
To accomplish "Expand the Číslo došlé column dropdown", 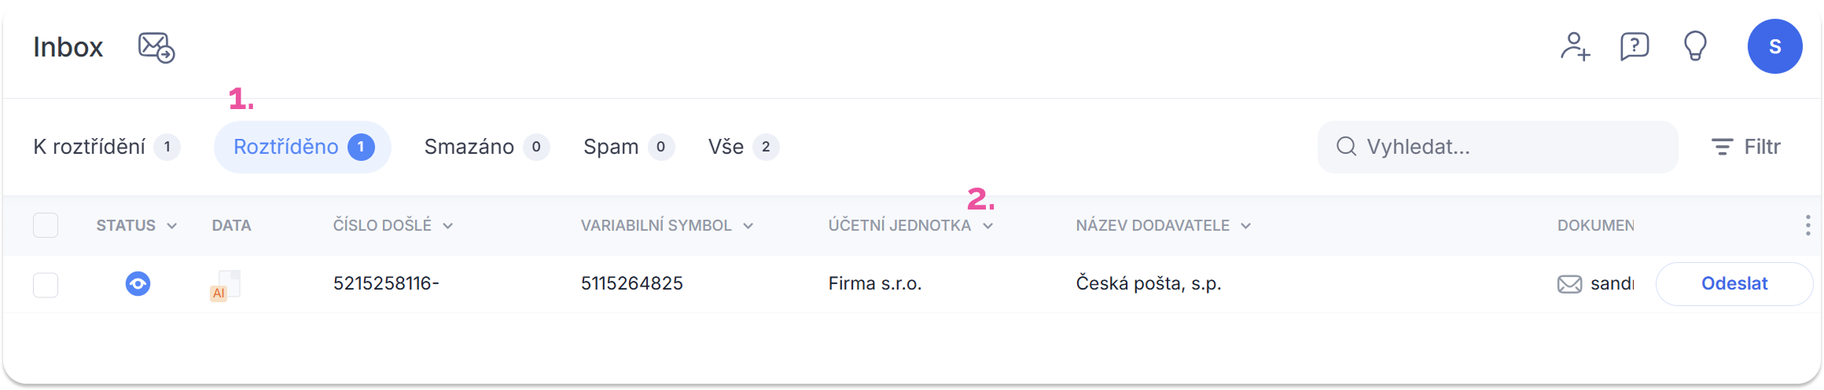I will point(447,226).
